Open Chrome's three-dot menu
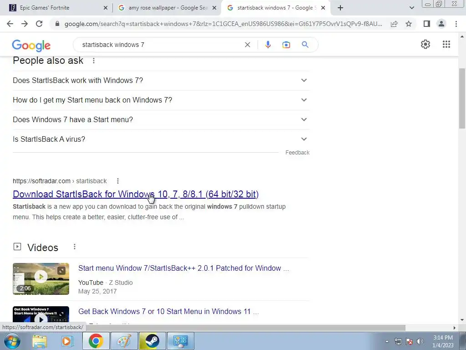The width and height of the screenshot is (466, 350). pos(456,24)
